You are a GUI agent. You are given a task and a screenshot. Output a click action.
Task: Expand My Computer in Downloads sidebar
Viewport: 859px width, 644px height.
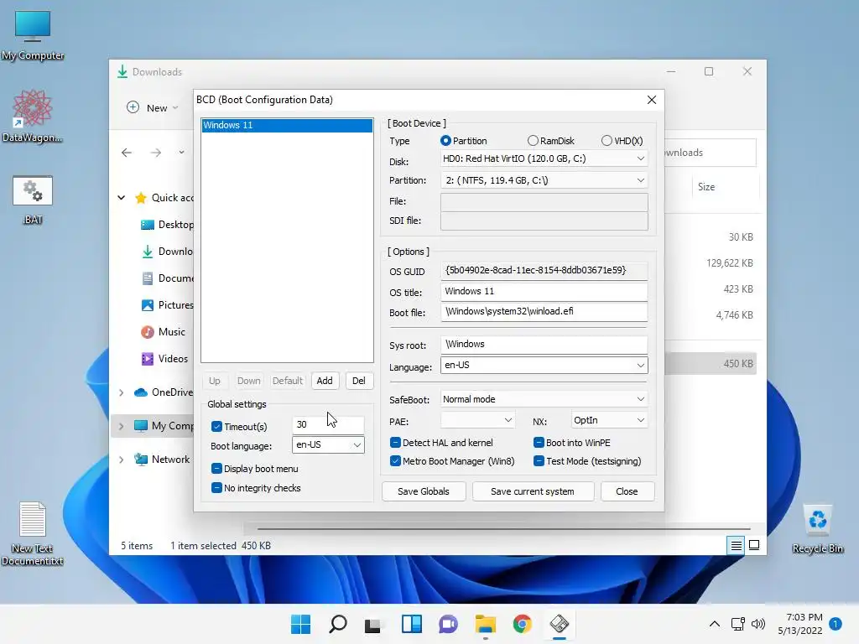pos(122,426)
